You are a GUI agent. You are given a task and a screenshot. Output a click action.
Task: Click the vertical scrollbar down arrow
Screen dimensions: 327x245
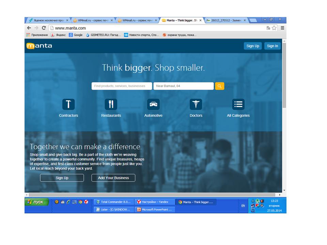pyautogui.click(x=284, y=191)
